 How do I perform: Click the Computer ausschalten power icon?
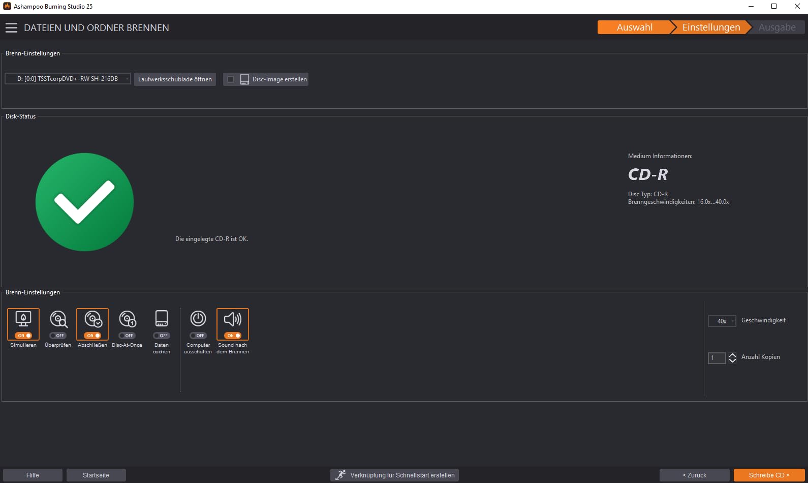pos(198,319)
